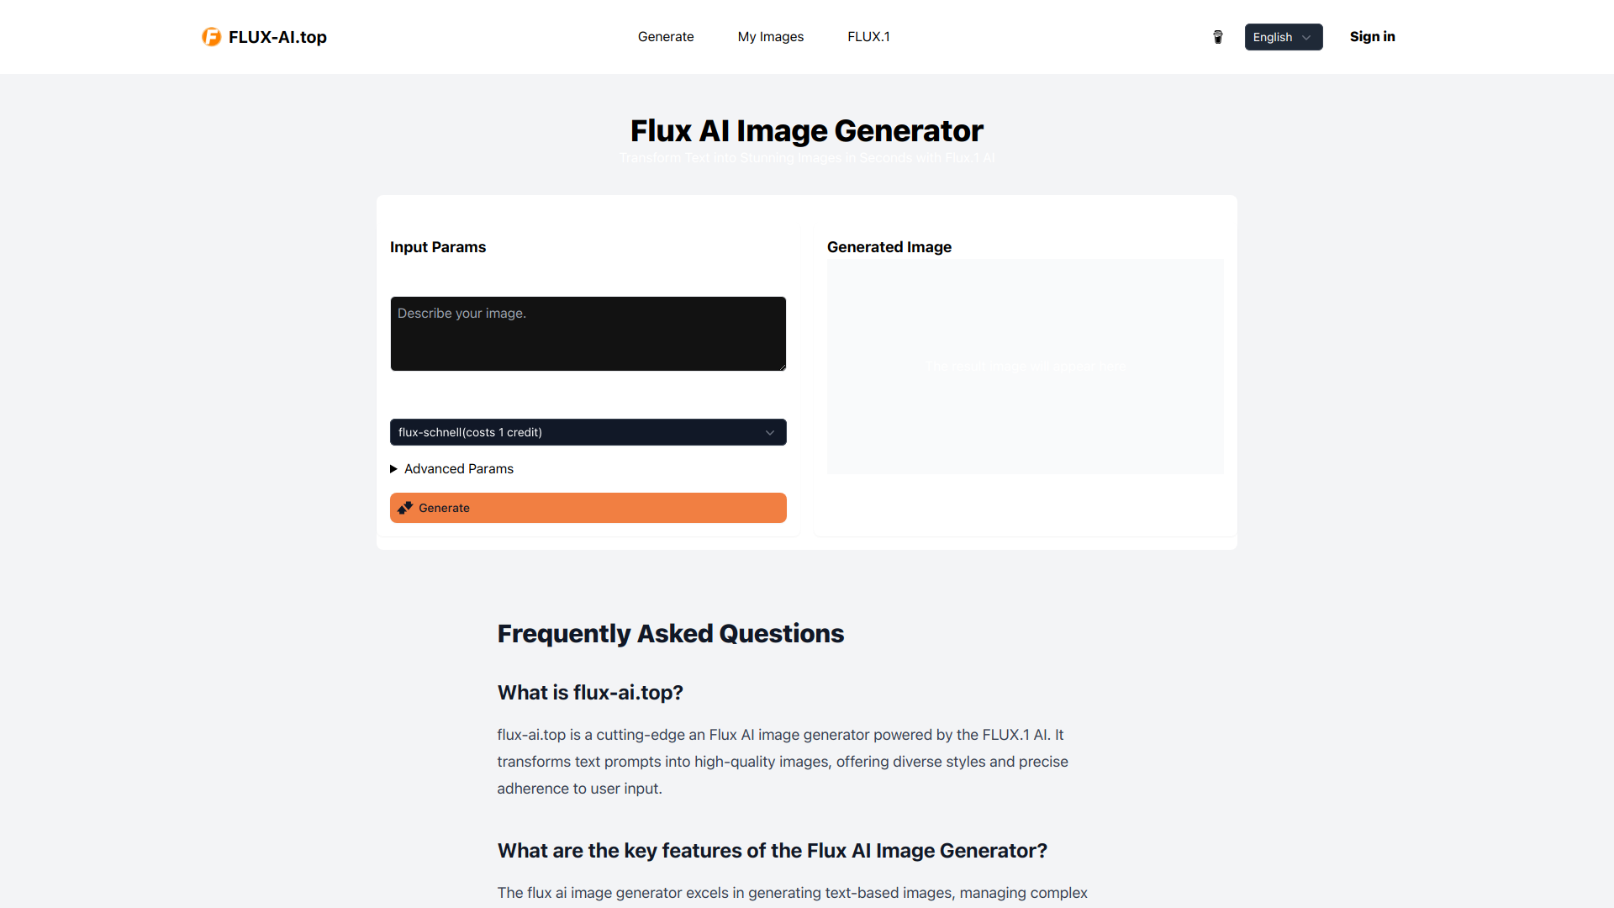Toggle the dark mode lamp icon

point(1218,37)
